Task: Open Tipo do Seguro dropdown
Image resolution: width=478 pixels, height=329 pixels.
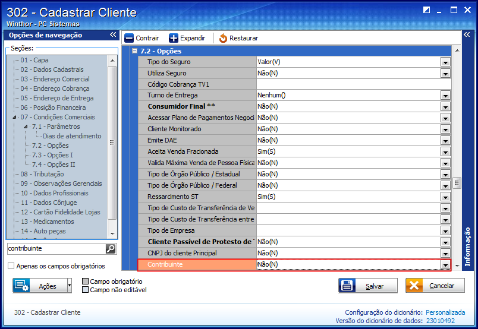Action: click(x=445, y=62)
